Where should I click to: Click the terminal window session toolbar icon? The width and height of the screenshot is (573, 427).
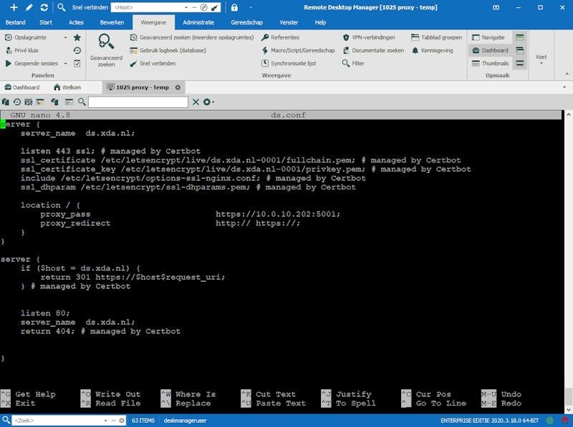coord(40,102)
